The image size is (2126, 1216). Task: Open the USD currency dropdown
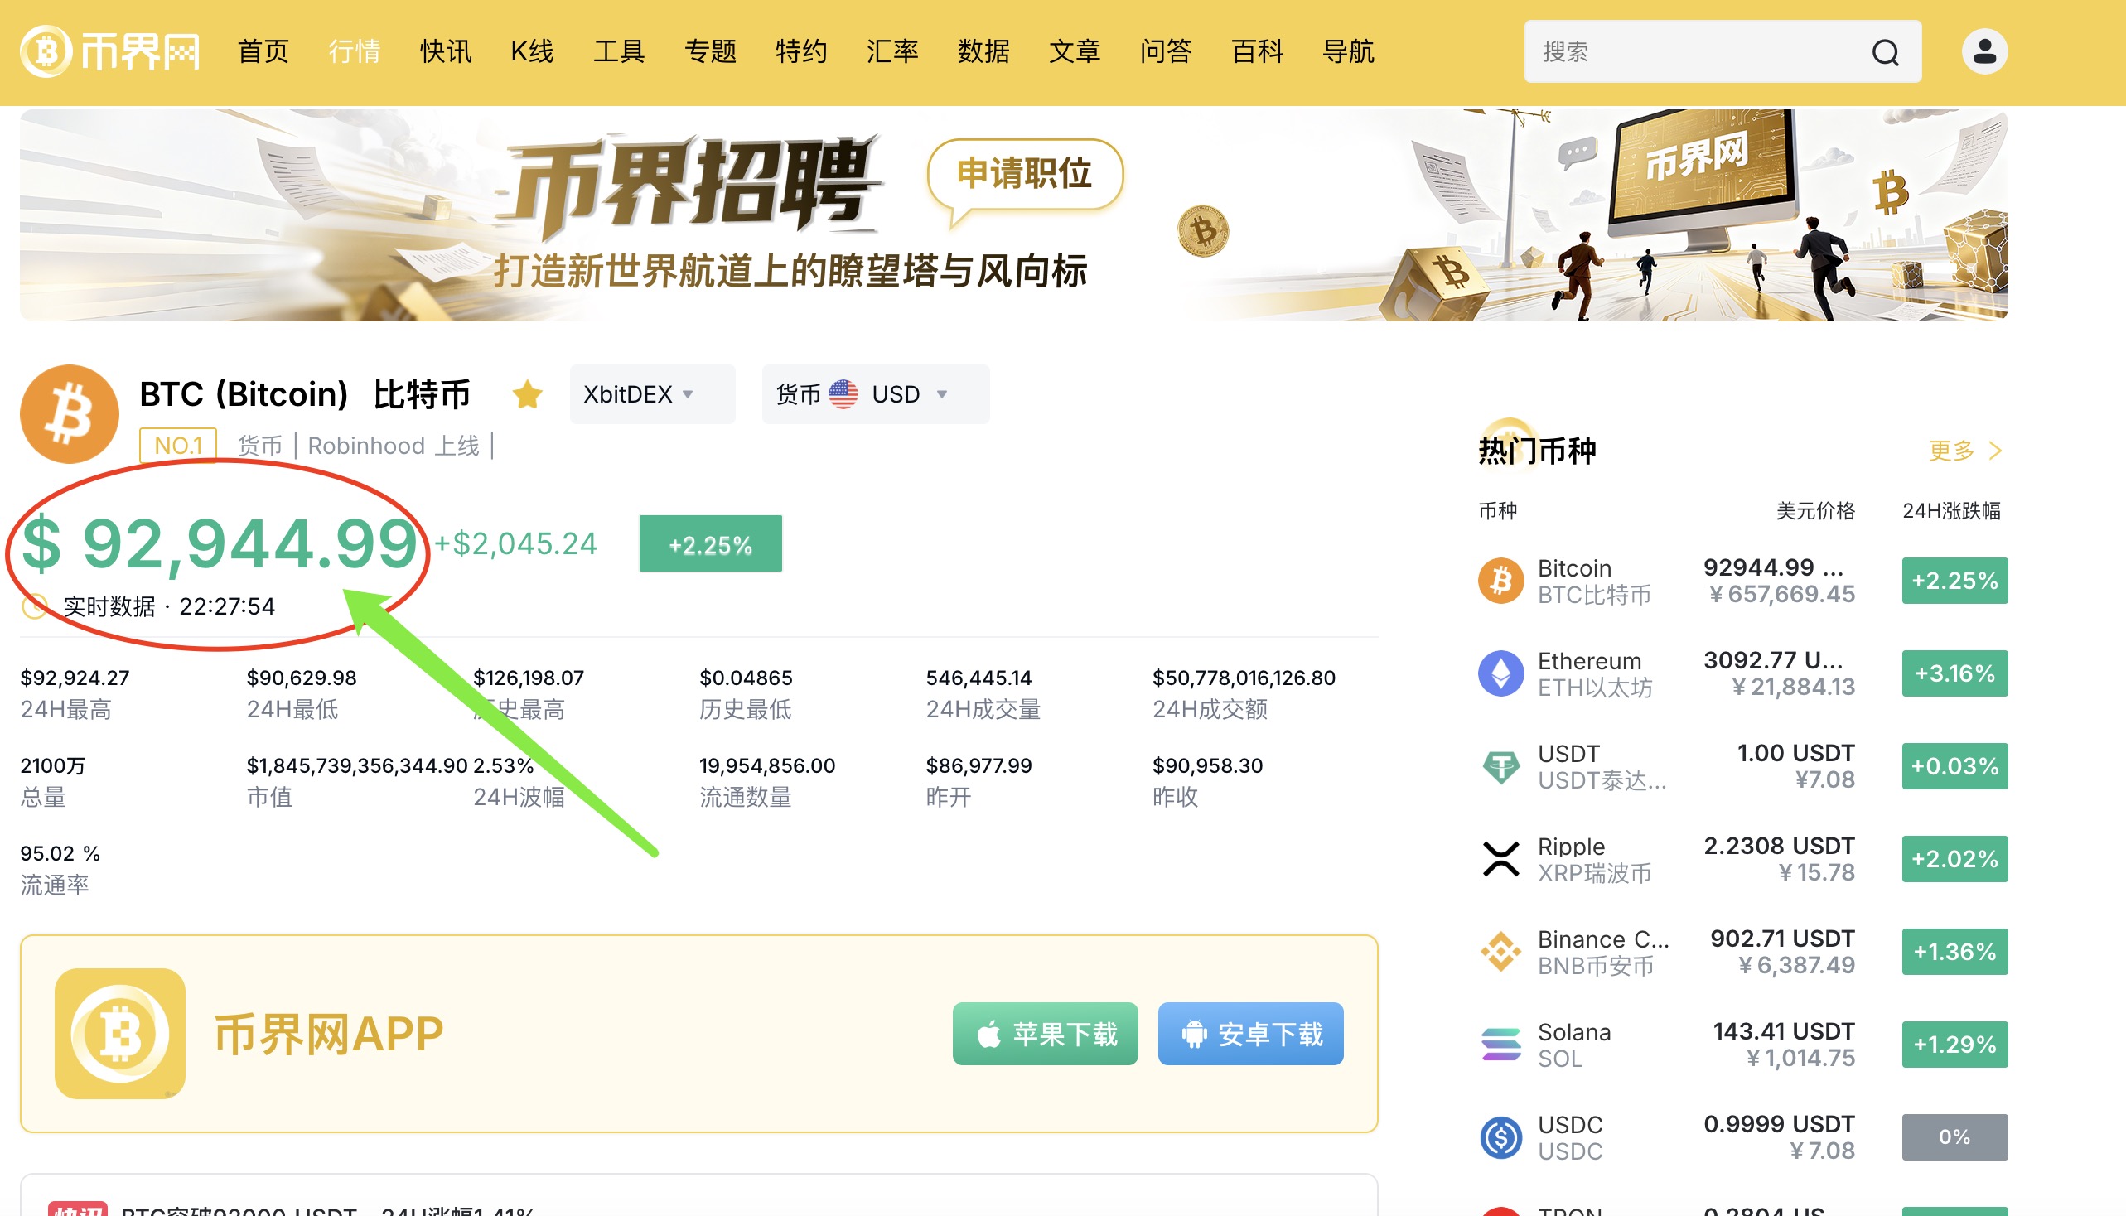(875, 394)
